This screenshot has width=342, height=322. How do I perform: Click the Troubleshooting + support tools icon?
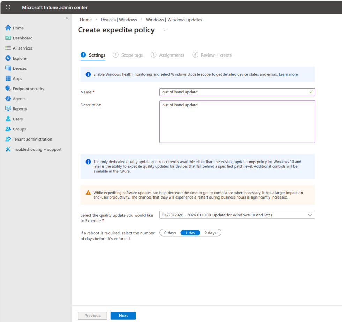8,149
